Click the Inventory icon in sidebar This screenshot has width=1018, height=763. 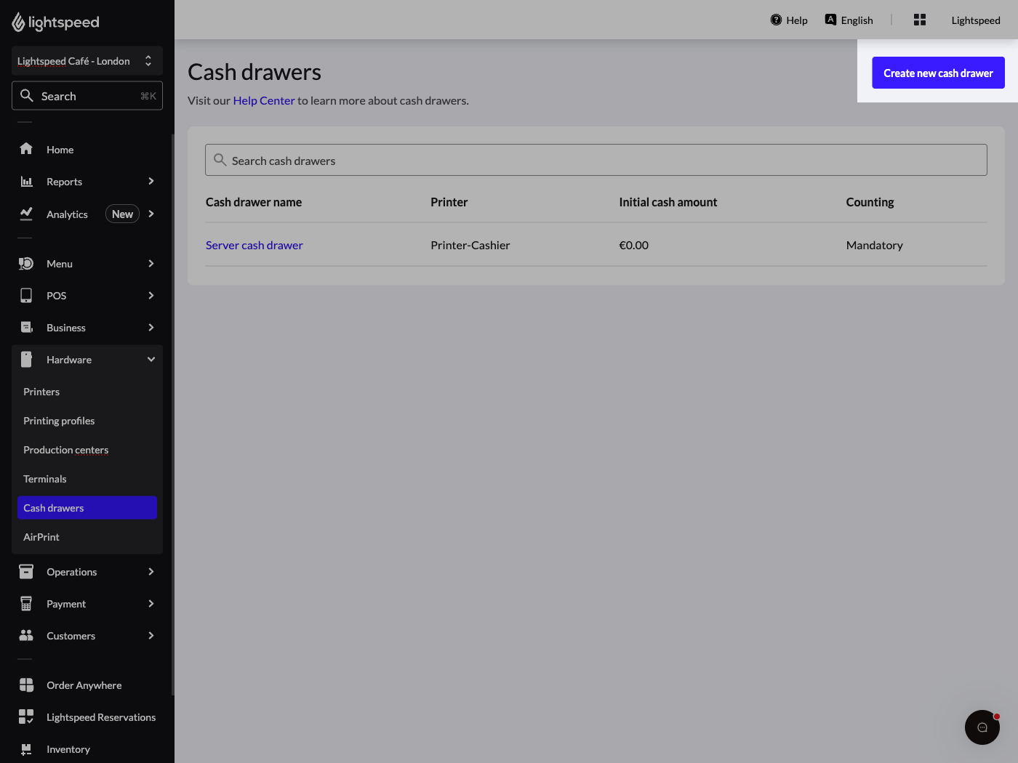(26, 748)
